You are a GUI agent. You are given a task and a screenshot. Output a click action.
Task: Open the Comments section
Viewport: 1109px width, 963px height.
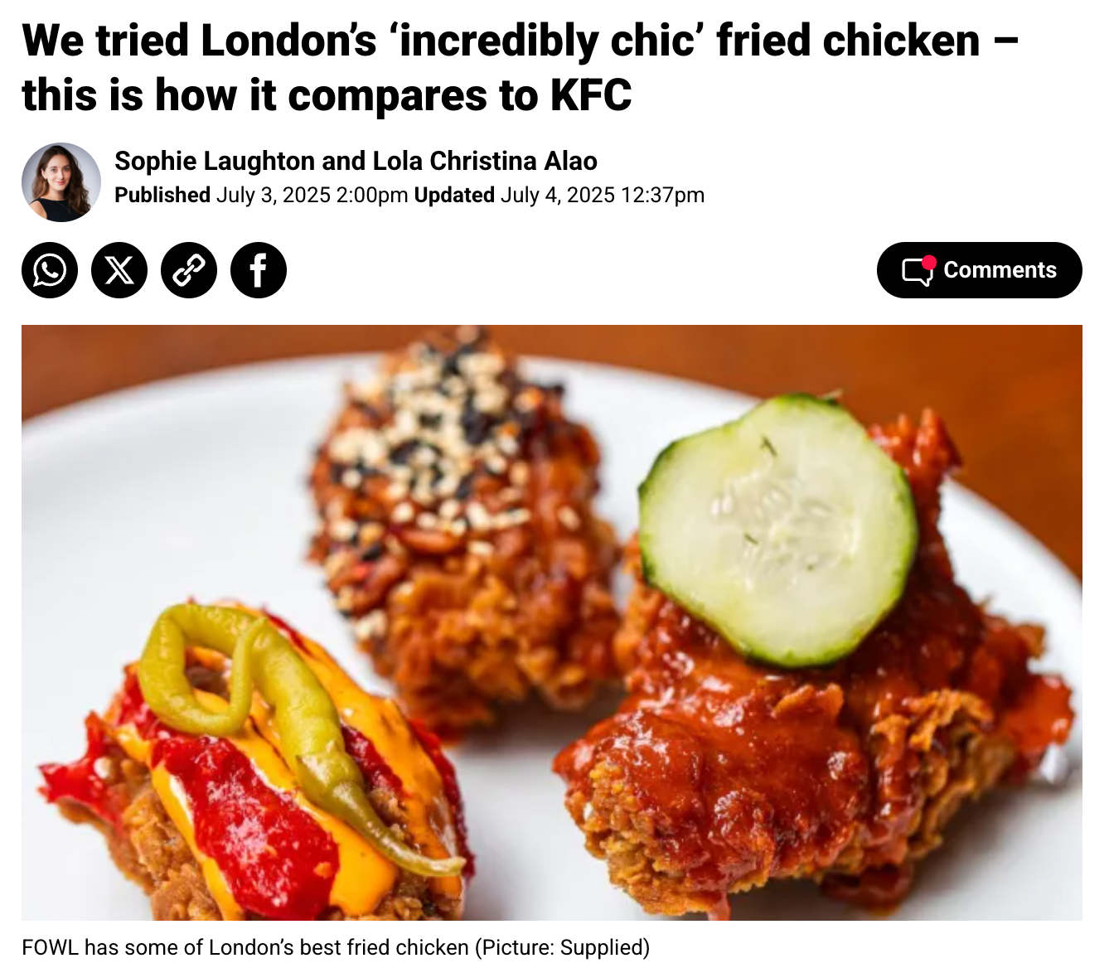pos(980,270)
